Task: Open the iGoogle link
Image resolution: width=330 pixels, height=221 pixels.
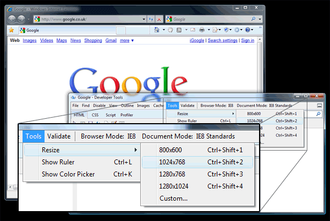Action: (197, 40)
